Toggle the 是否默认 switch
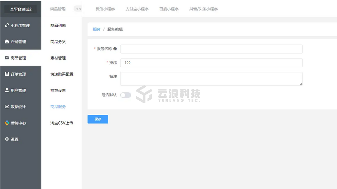This screenshot has height=189, width=337. (125, 95)
